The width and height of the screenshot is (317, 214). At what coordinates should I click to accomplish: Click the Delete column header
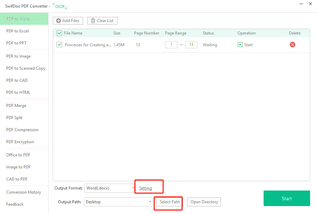[x=295, y=33]
